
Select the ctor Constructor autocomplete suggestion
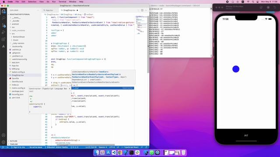coord(102,88)
